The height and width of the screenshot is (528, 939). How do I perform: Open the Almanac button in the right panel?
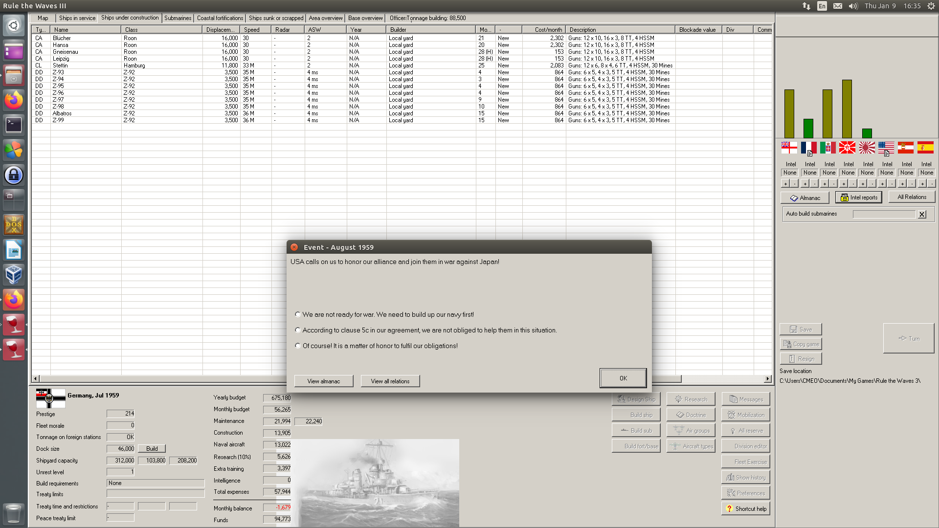[x=805, y=198]
